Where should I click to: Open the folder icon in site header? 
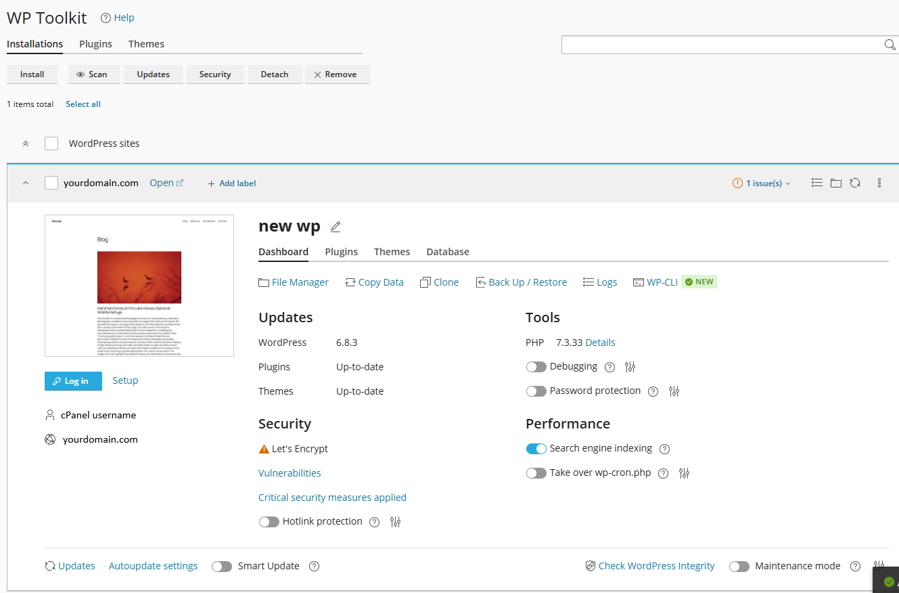[836, 183]
